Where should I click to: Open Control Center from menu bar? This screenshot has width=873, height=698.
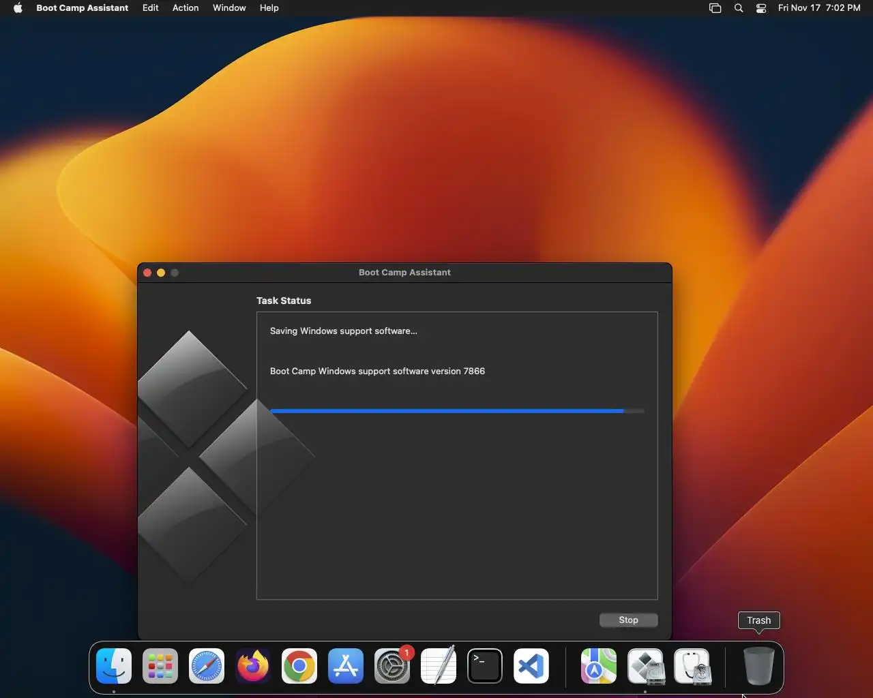tap(761, 8)
